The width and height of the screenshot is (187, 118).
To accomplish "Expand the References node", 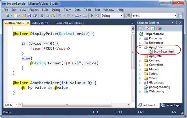I will 140,43.
